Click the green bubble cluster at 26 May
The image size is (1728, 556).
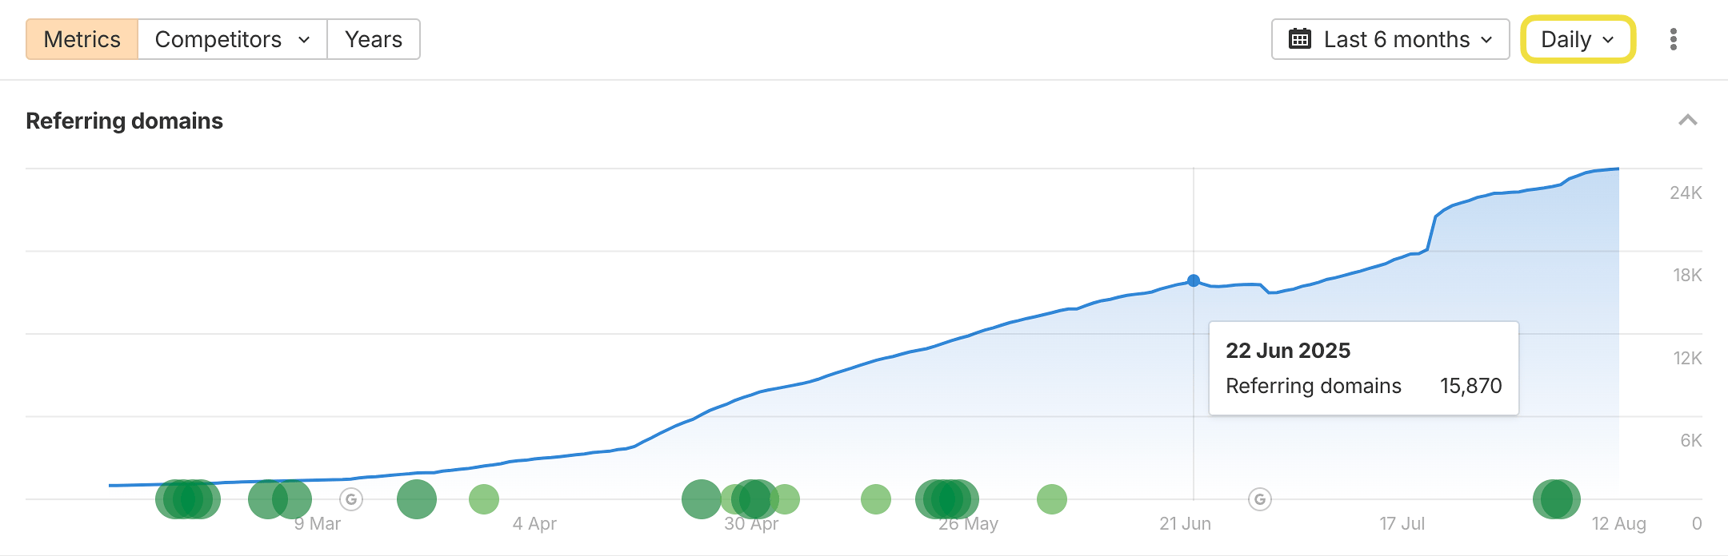pos(947,499)
